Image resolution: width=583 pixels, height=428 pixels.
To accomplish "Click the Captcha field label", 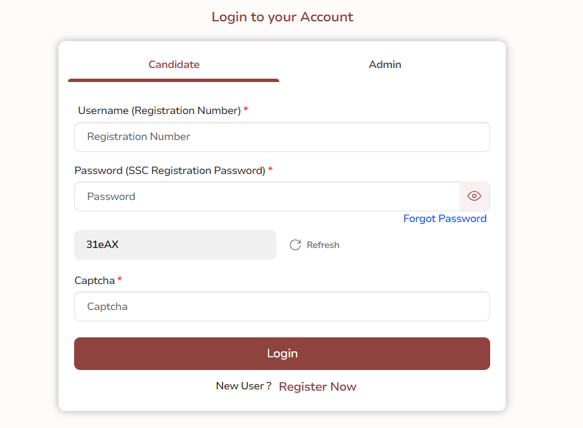I will [94, 281].
